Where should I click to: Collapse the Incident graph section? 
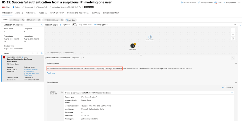pyautogui.click(x=235, y=25)
